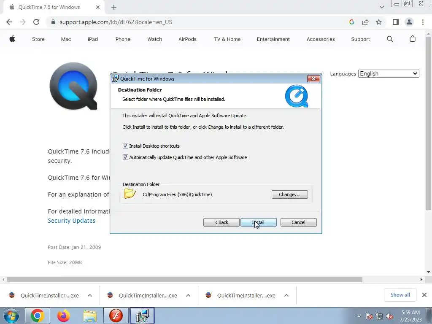Open Windows Explorer from taskbar
The width and height of the screenshot is (432, 324).
pos(90,316)
